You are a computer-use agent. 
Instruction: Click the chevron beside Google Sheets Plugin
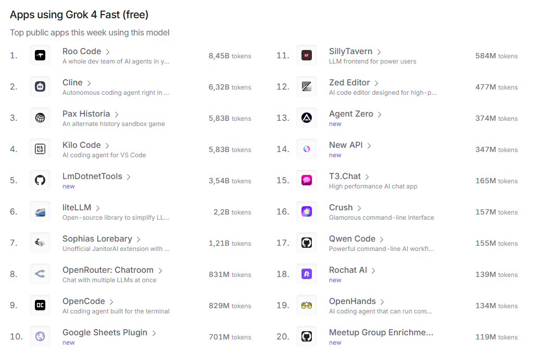[154, 333]
